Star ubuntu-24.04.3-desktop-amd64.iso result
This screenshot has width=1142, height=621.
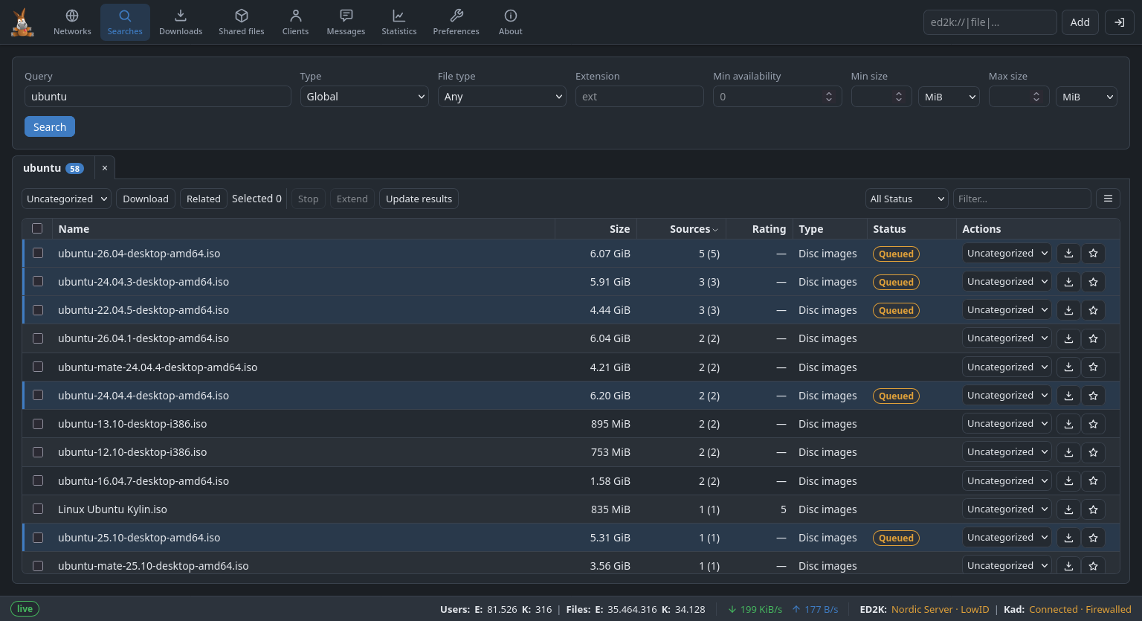click(x=1093, y=282)
